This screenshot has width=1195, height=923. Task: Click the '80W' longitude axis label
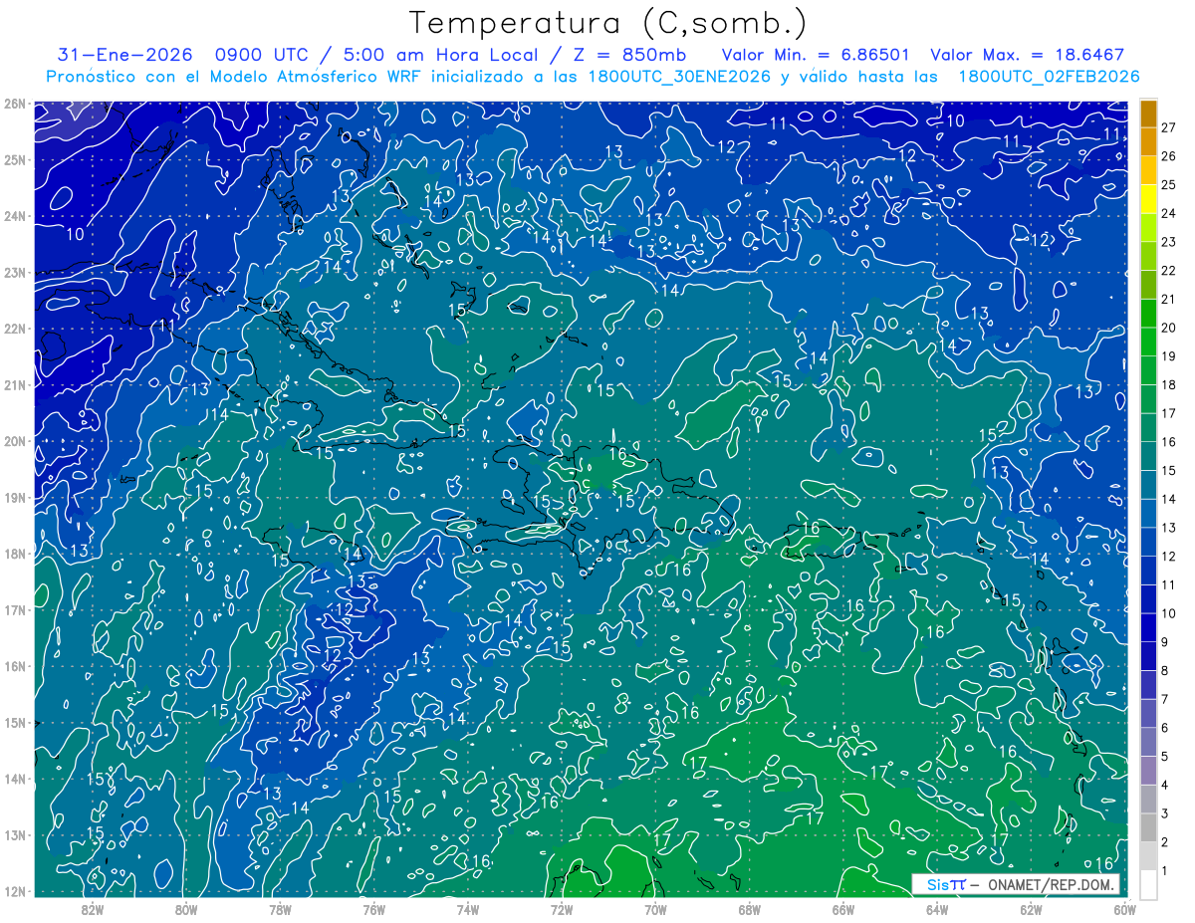(x=186, y=909)
